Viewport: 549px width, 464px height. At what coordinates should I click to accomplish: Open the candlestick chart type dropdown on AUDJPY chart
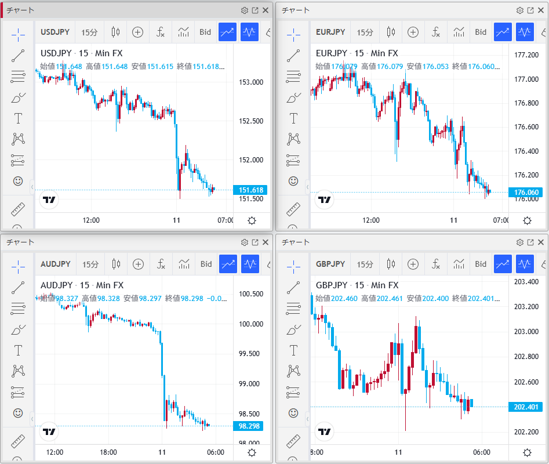pyautogui.click(x=116, y=264)
